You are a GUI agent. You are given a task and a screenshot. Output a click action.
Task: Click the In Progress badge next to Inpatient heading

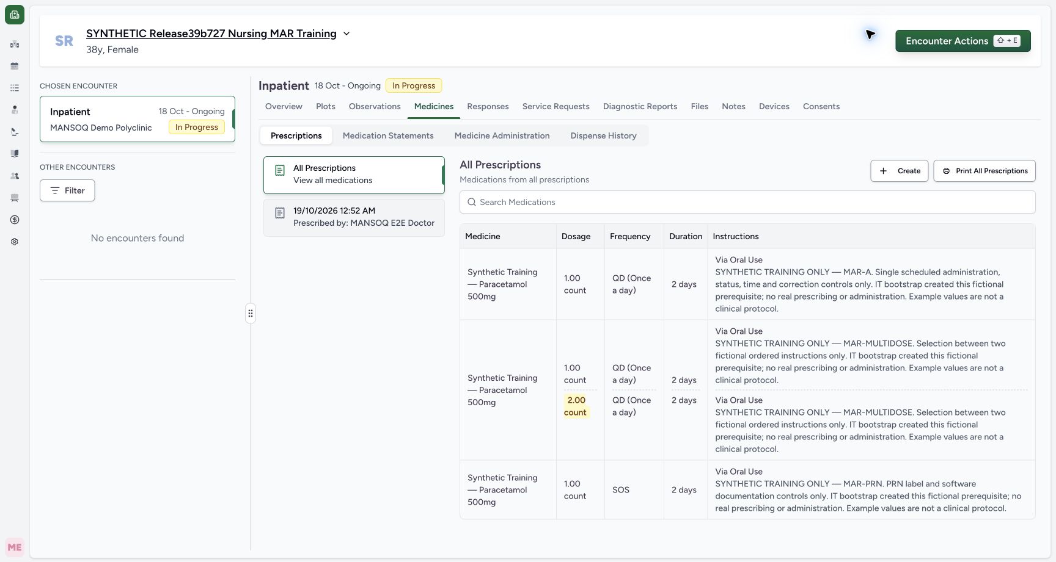tap(414, 85)
